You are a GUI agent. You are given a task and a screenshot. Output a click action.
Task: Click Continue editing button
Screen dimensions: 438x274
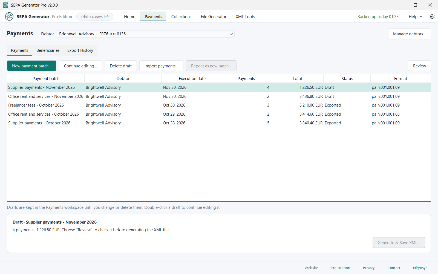tap(80, 66)
